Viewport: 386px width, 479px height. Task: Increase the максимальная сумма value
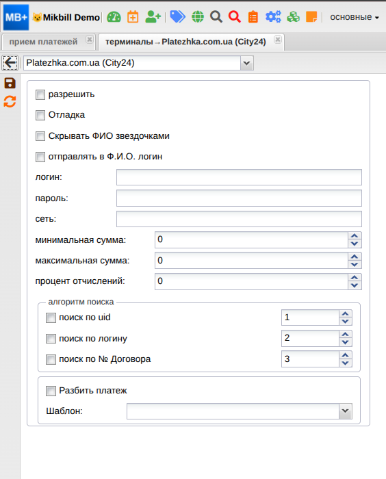pos(355,257)
